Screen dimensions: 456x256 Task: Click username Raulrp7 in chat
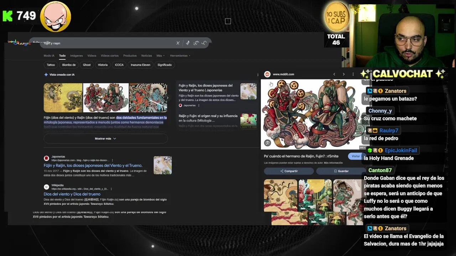pos(389,130)
